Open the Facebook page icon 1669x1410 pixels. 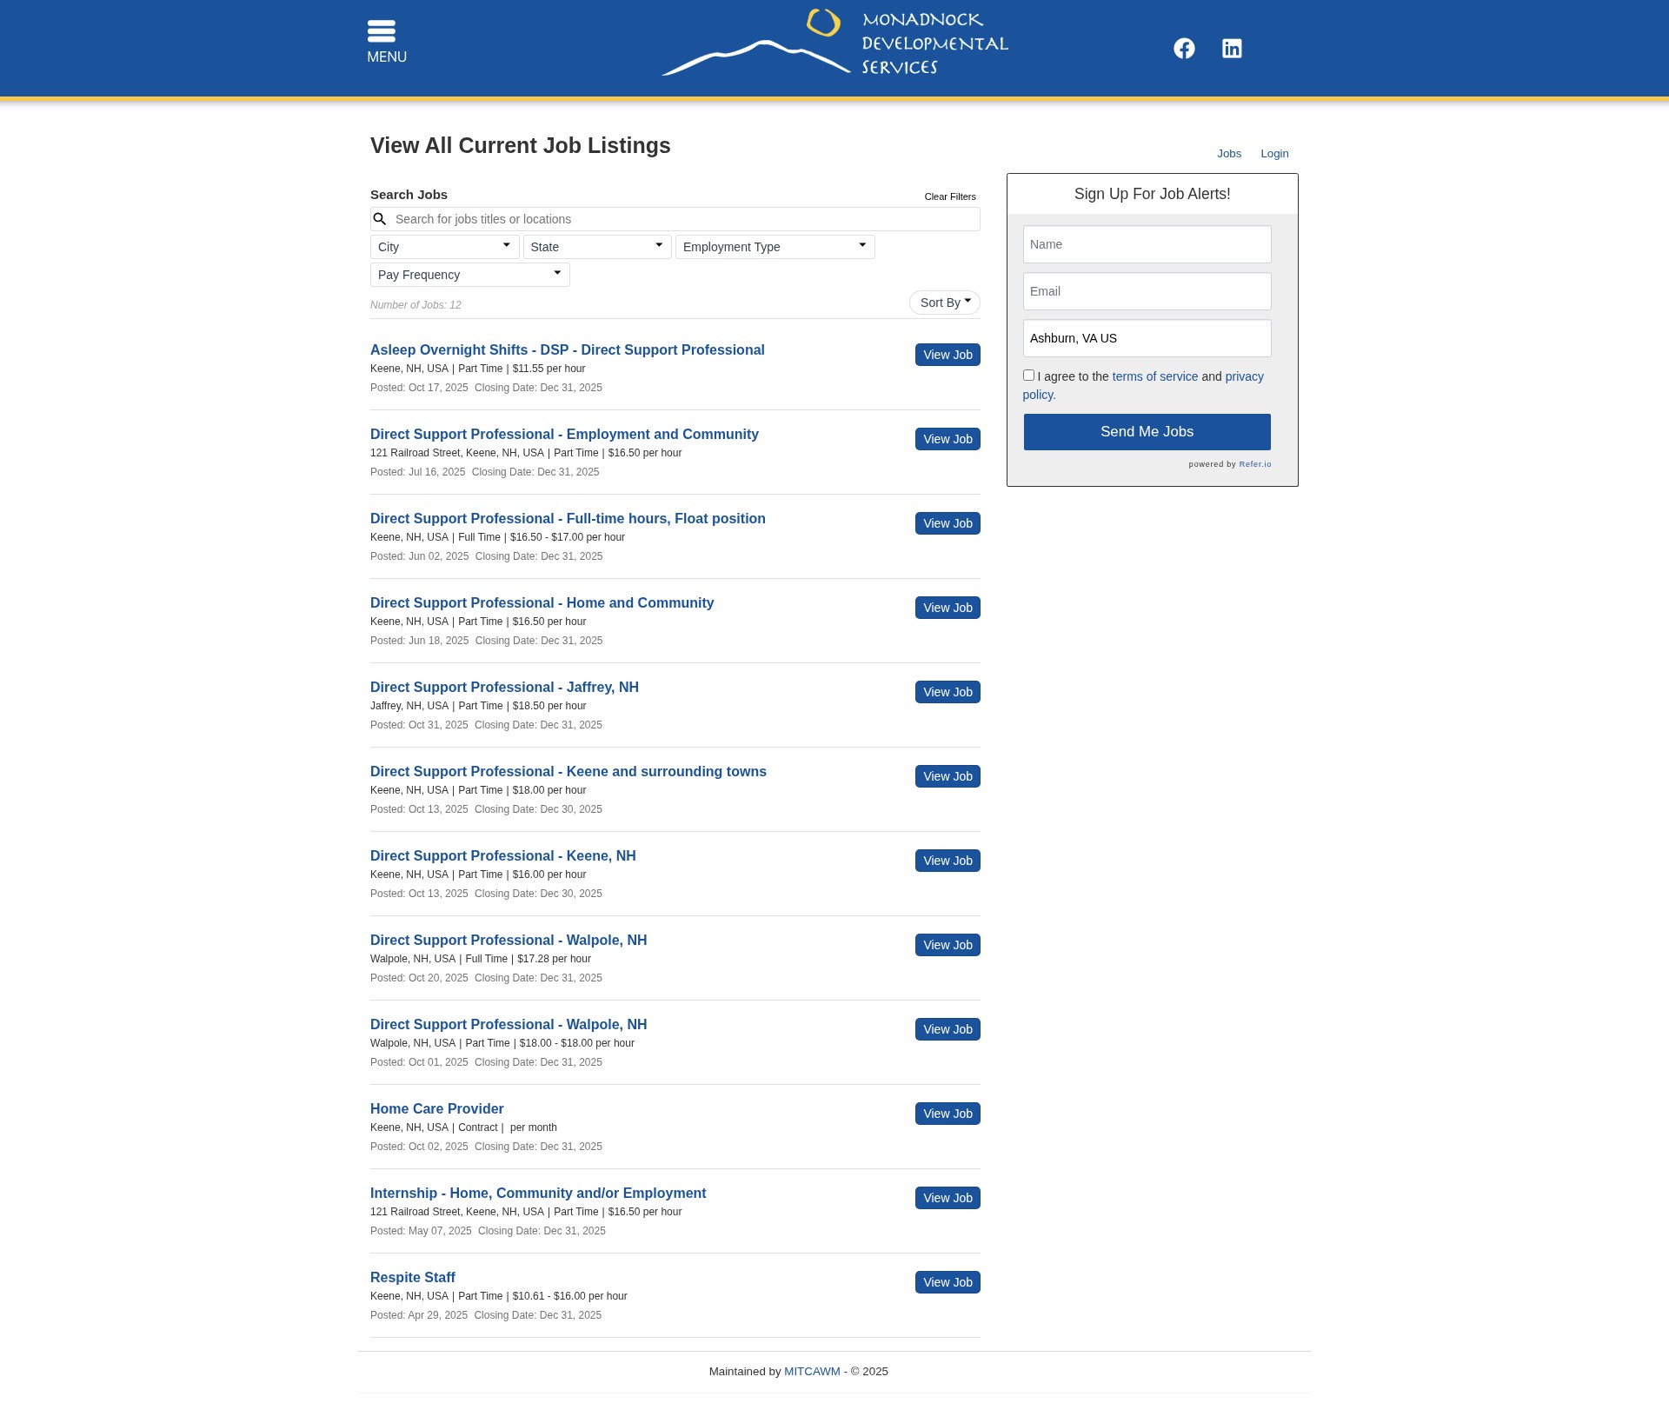click(1184, 49)
